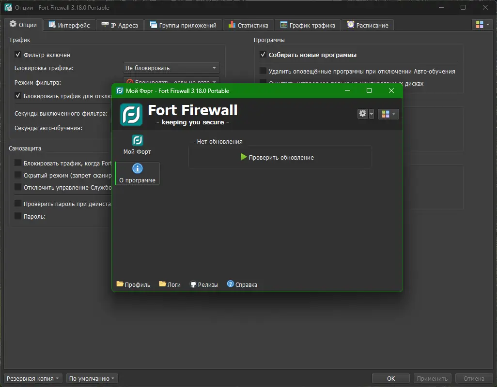Open the Релизы GitHub link

click(x=203, y=284)
